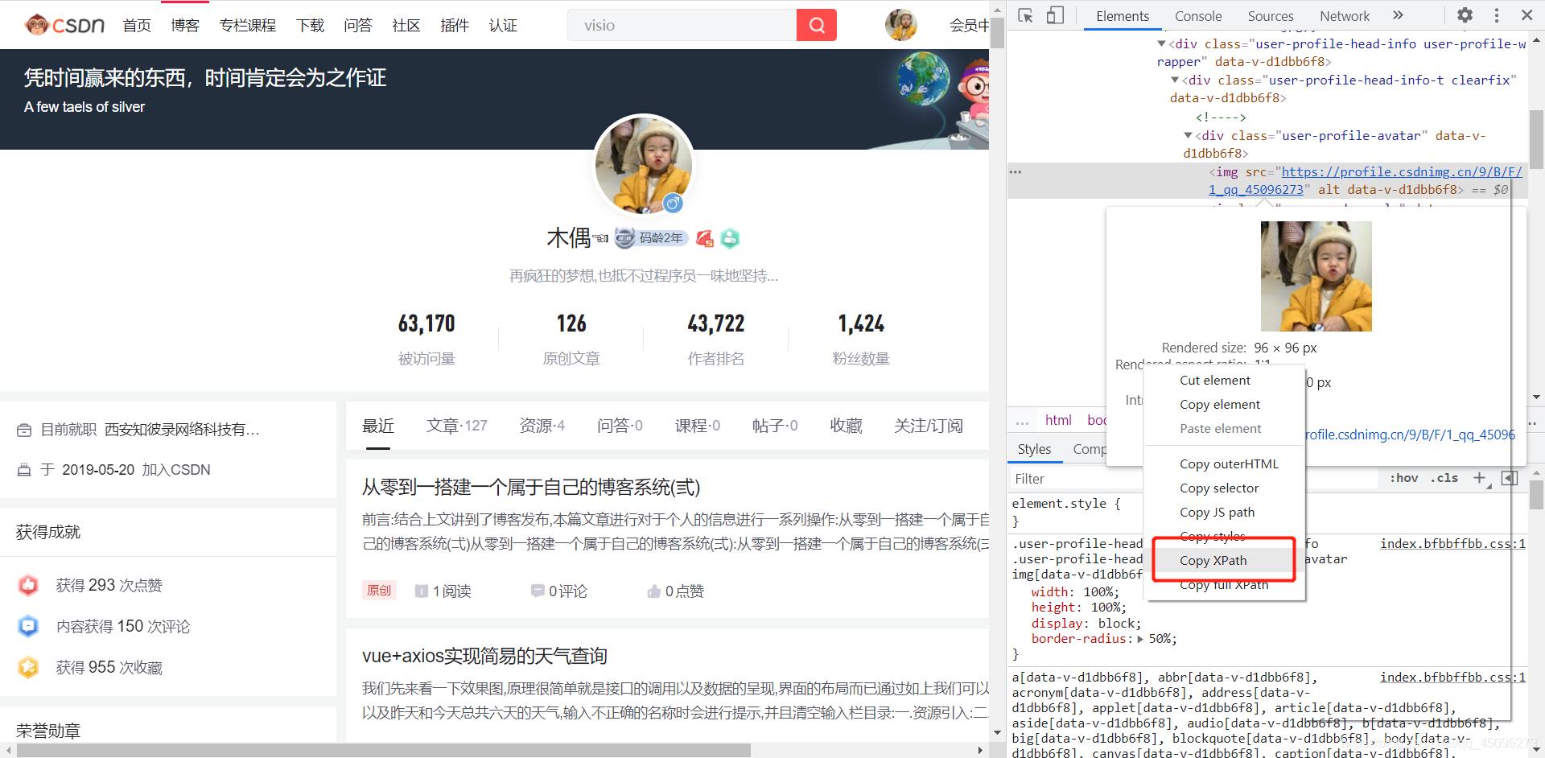
Task: Switch to the Console tab in DevTools
Action: (1198, 15)
